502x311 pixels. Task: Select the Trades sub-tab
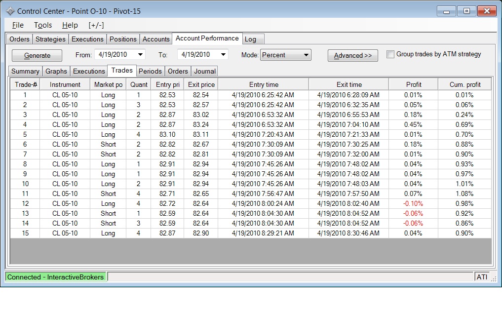click(x=122, y=71)
